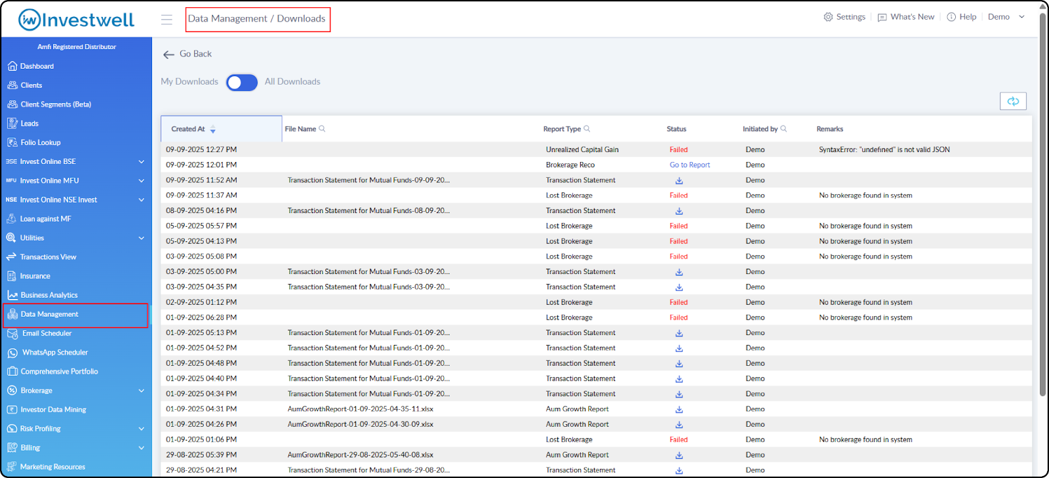Click the My Downloads label

(x=189, y=82)
